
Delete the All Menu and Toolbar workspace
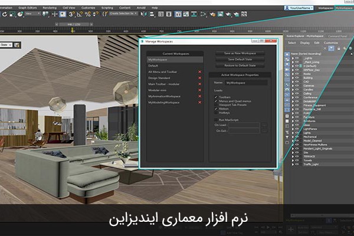click(199, 72)
